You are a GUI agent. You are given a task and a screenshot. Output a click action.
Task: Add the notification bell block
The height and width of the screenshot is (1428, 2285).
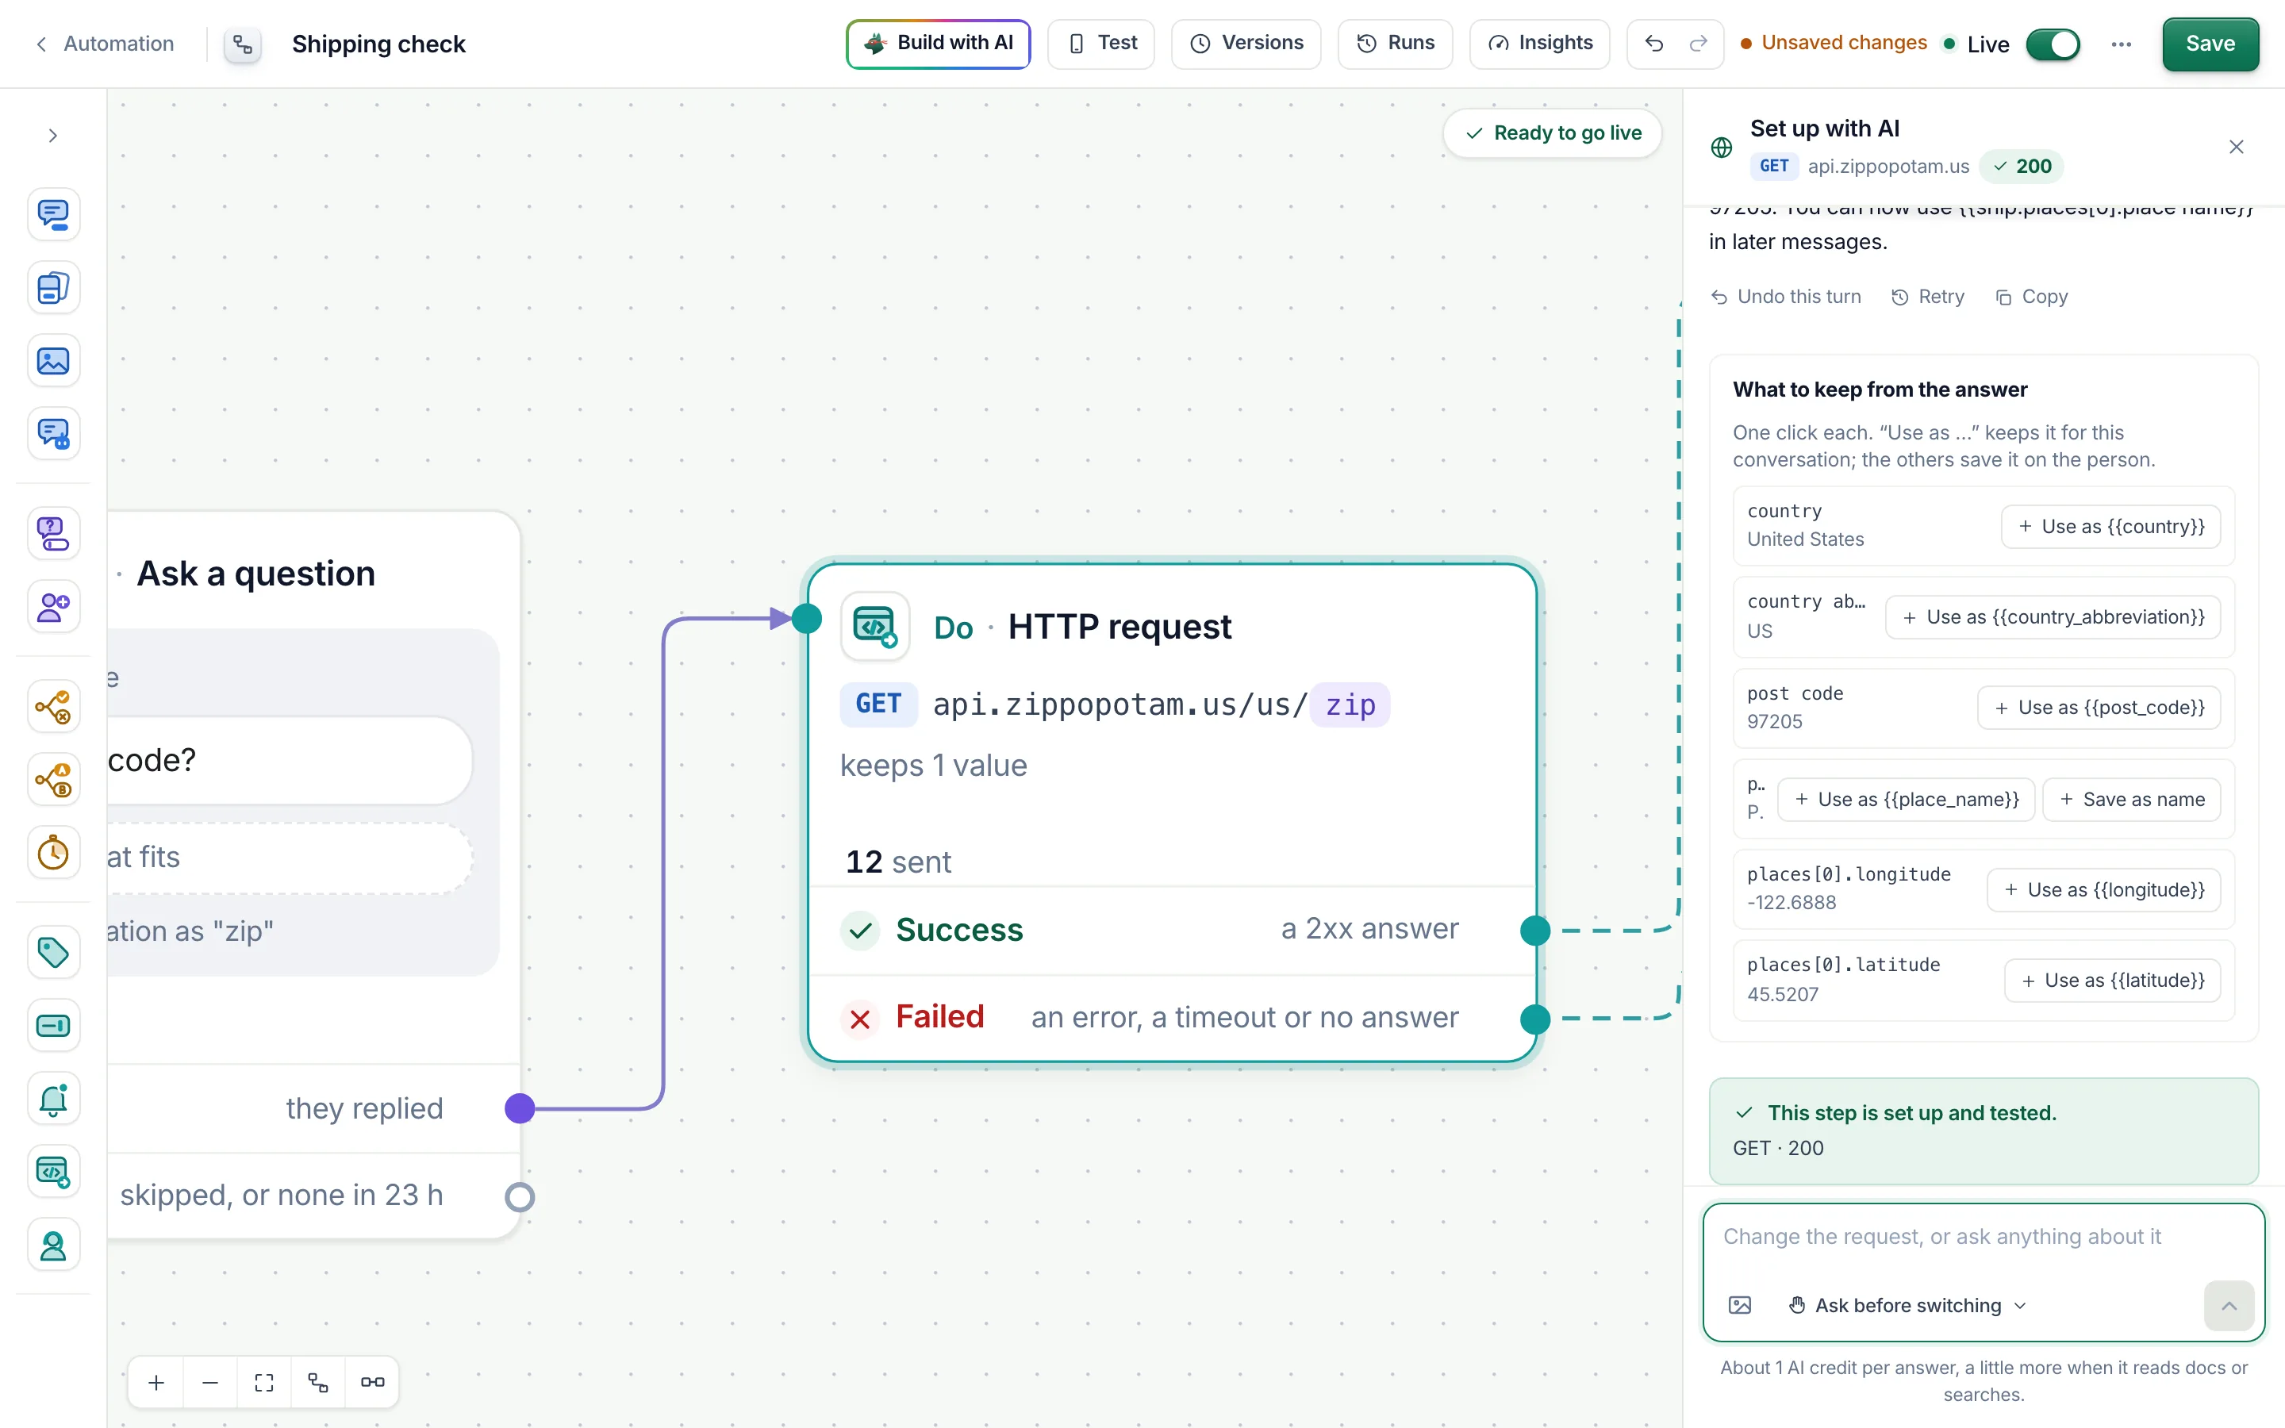tap(53, 1100)
